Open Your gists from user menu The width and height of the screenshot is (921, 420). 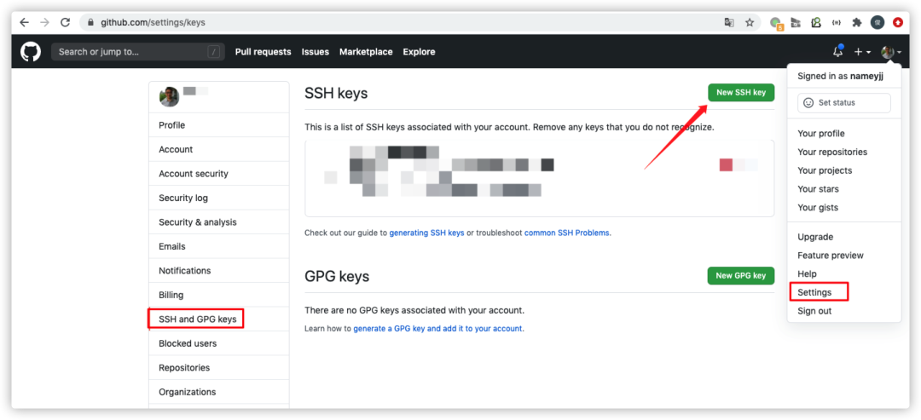[x=844, y=208]
